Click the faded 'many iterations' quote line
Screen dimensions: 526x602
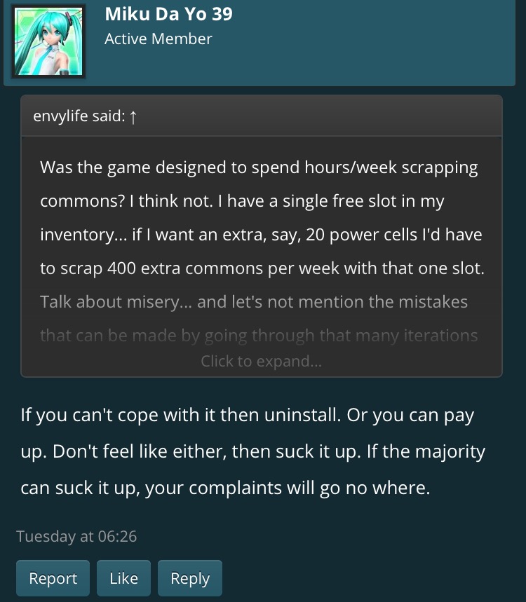[x=259, y=336]
